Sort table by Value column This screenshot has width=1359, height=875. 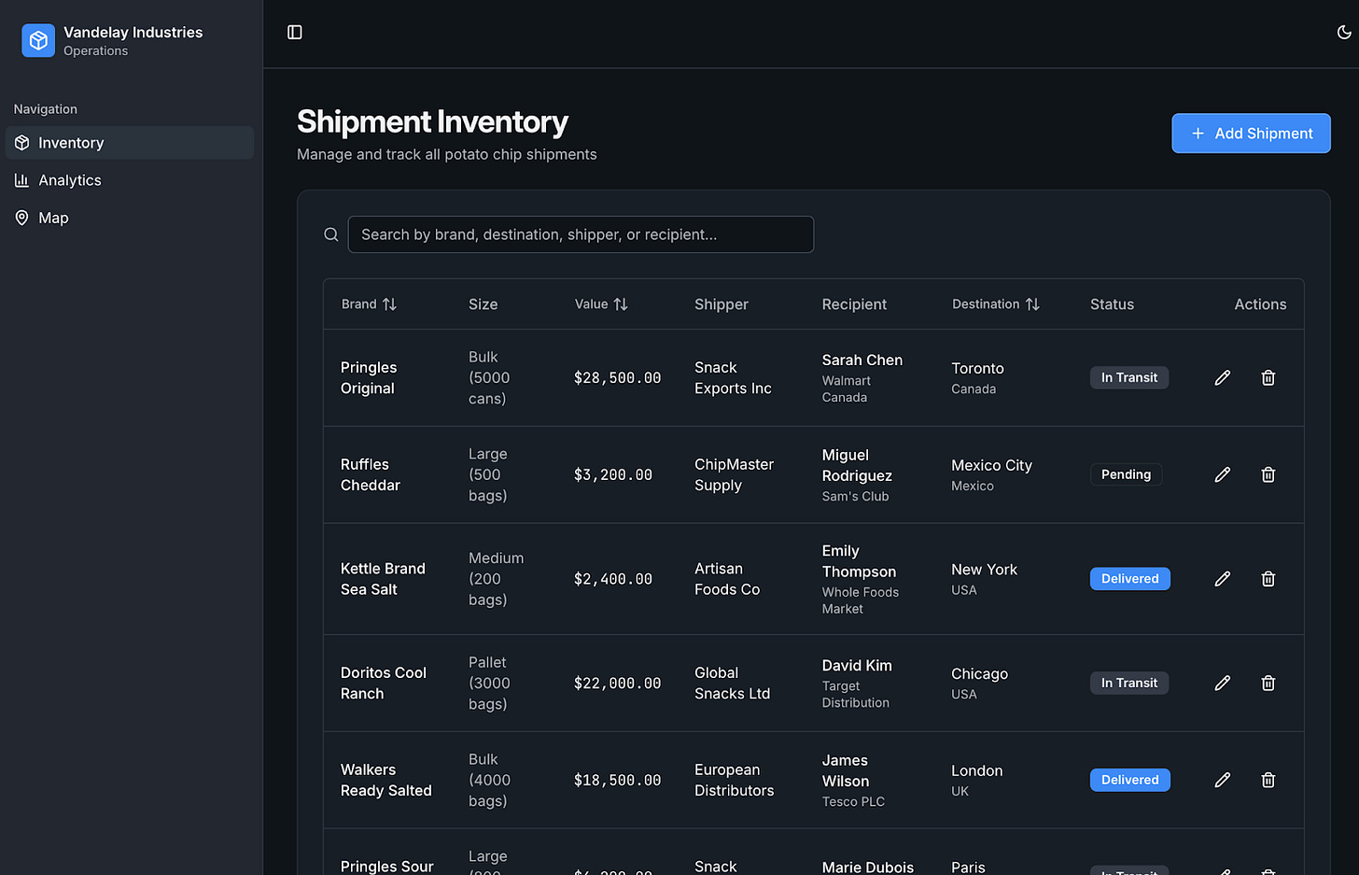click(601, 304)
